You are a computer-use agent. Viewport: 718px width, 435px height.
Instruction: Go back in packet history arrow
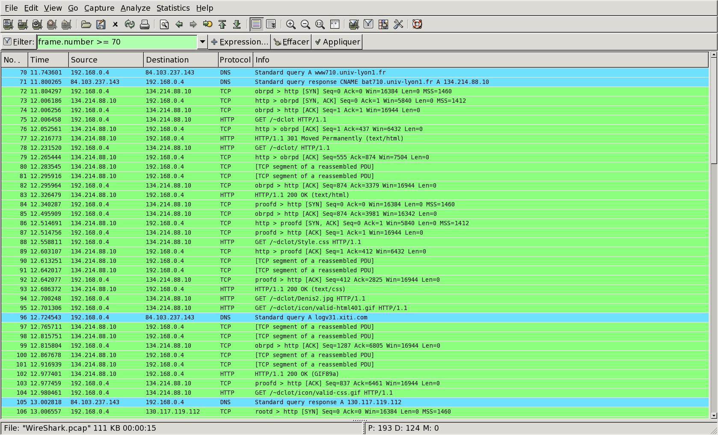tap(179, 24)
